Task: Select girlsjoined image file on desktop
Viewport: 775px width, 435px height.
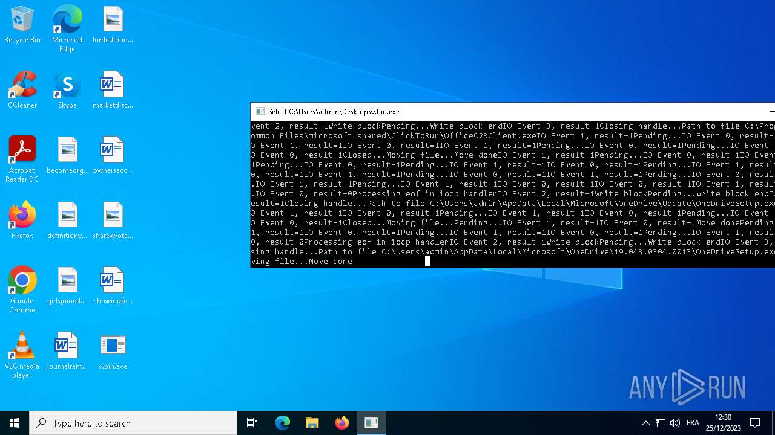Action: coord(67,286)
